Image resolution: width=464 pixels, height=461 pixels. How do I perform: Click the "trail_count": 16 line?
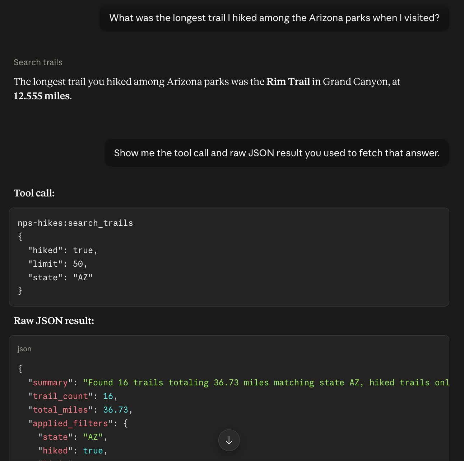73,396
